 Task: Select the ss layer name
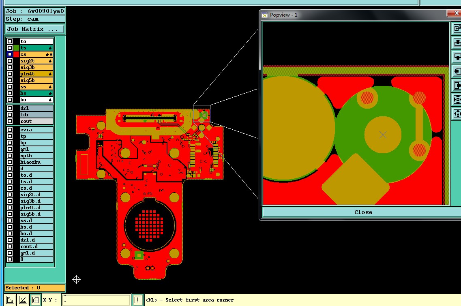click(x=36, y=87)
